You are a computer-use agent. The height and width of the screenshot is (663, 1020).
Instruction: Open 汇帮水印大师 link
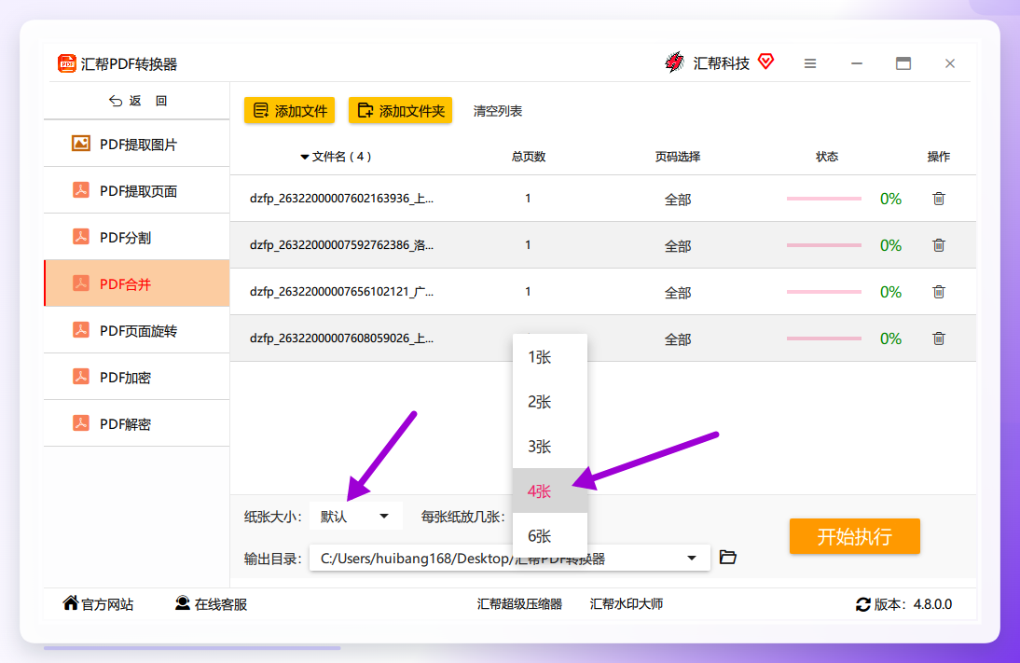(x=627, y=604)
